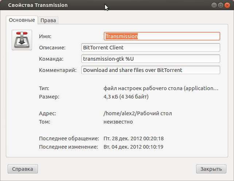Viewport: 234px width, 181px height.
Task: Click the size value 4,3 кБ
Action: pyautogui.click(x=126, y=97)
